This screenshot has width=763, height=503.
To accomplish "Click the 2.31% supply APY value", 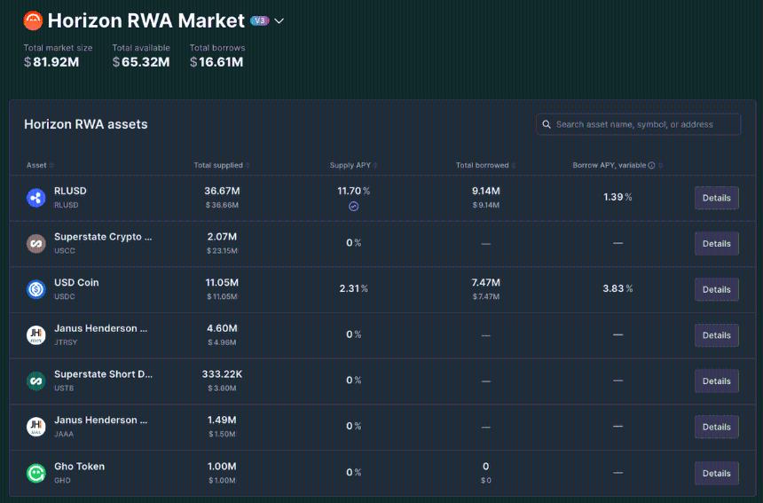I will pos(354,288).
